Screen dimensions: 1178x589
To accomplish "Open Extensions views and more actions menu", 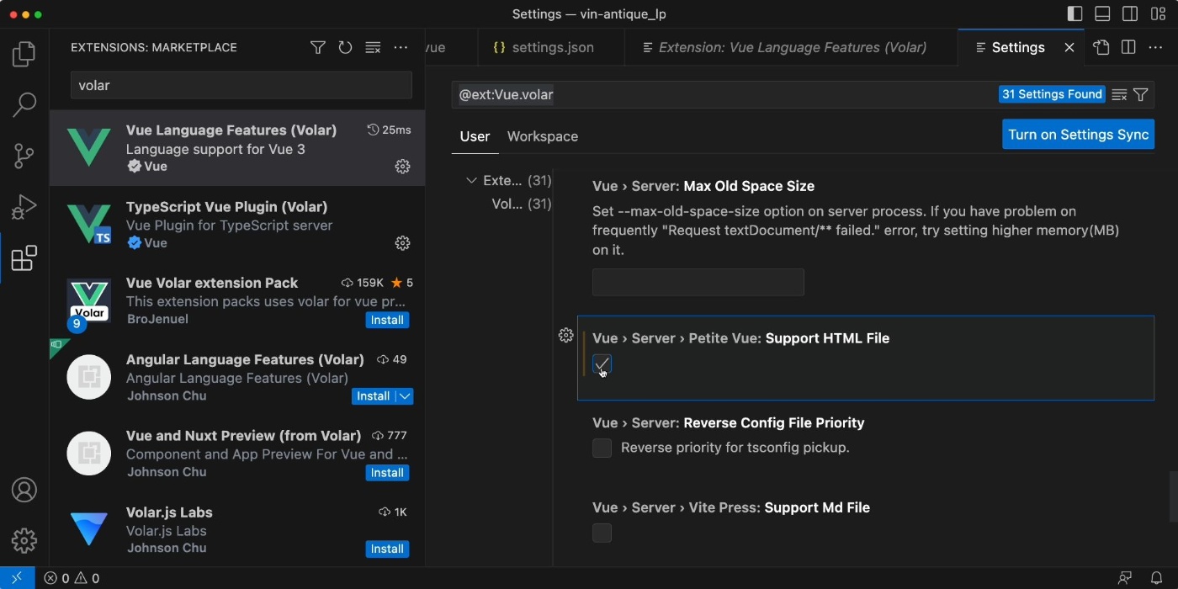I will click(401, 48).
